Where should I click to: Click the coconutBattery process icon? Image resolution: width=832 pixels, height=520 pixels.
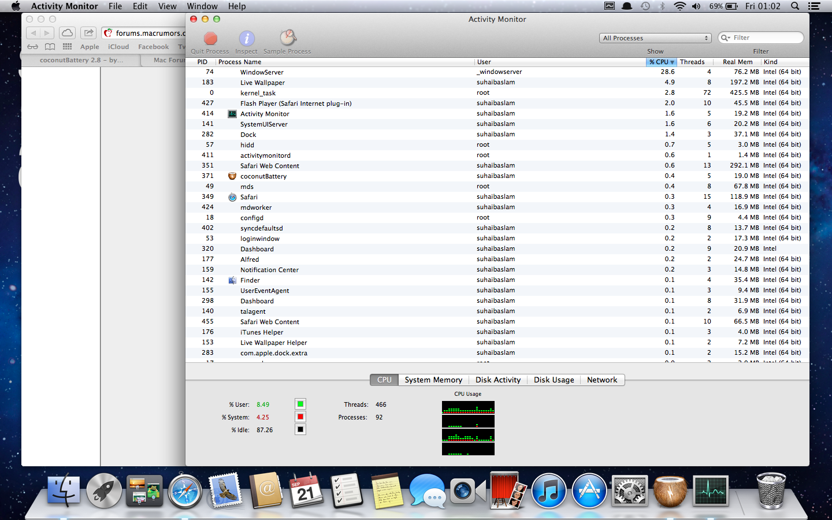(x=232, y=176)
